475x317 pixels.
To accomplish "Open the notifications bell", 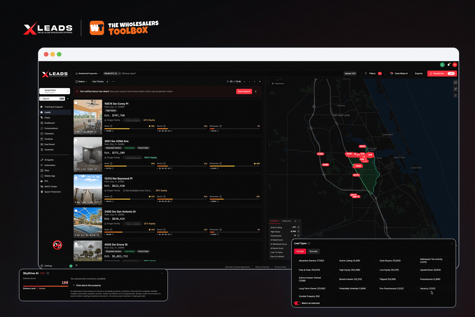I will 449,65.
